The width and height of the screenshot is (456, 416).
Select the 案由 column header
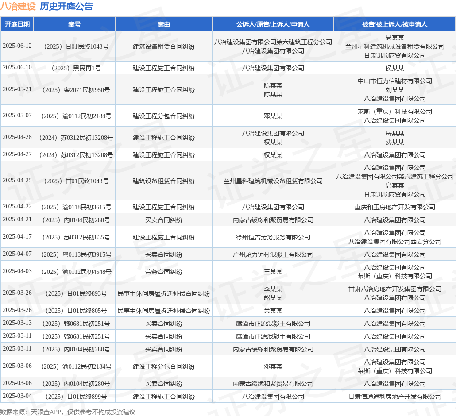tap(164, 24)
